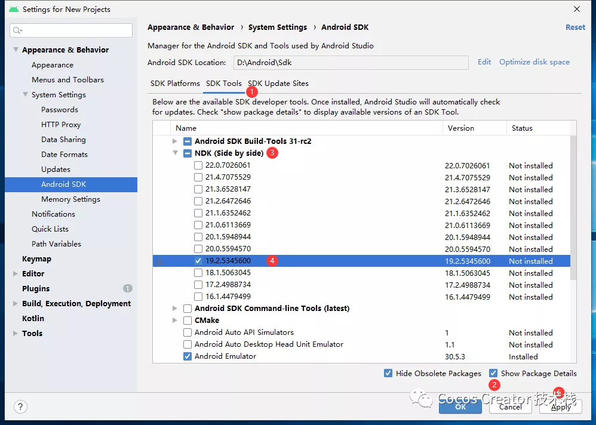Expand Android SDK Build-Tools 31-rc2 row
596x425 pixels.
(174, 141)
